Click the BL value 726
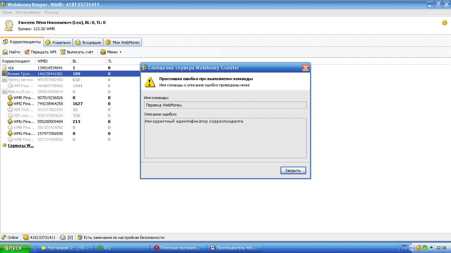 coord(76,116)
